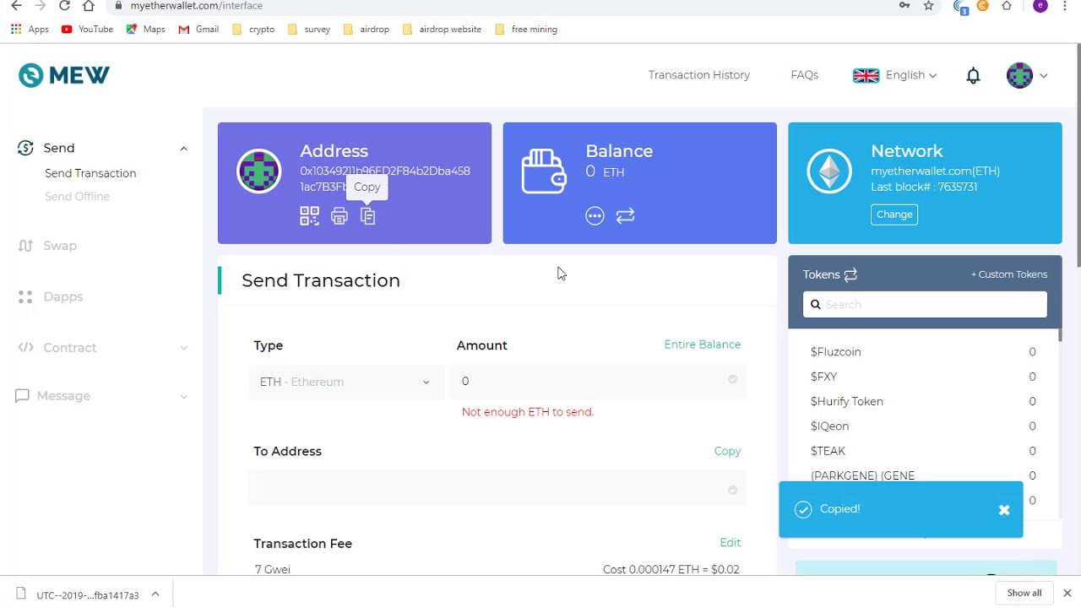Open notifications bell
This screenshot has width=1081, height=608.
(x=973, y=75)
